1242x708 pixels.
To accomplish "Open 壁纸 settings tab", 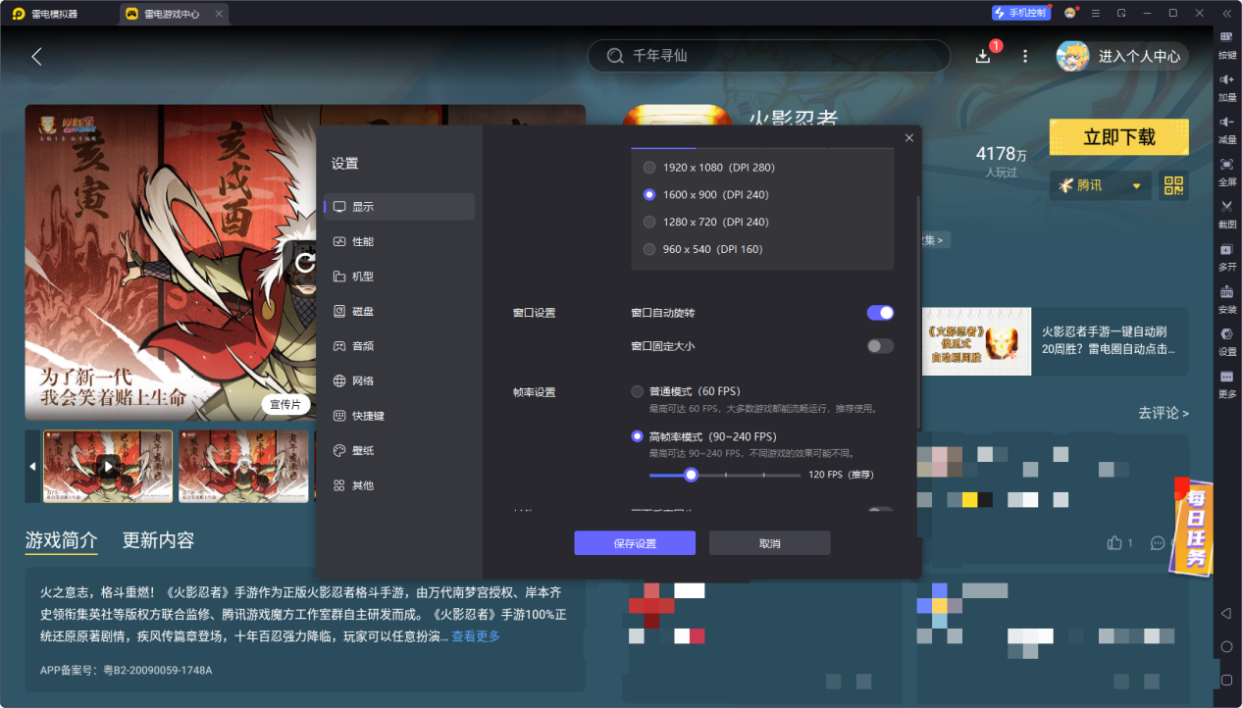I will [399, 450].
